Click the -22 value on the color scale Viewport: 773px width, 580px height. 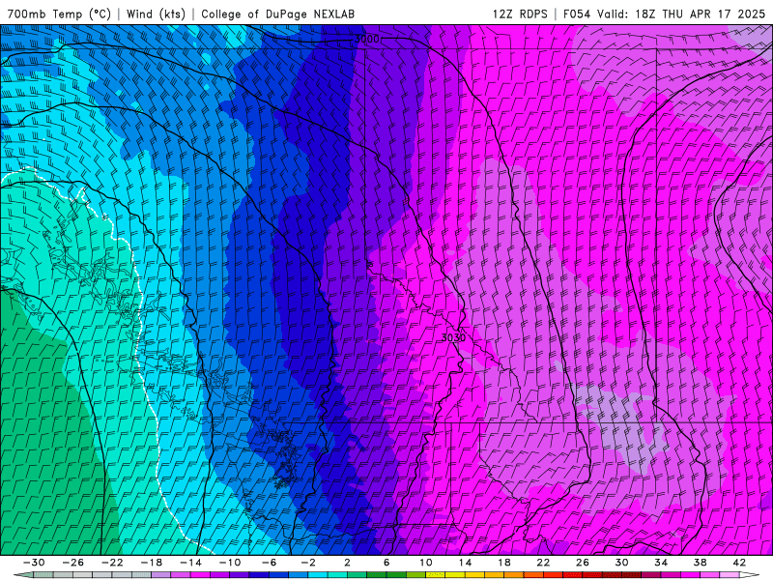click(112, 563)
